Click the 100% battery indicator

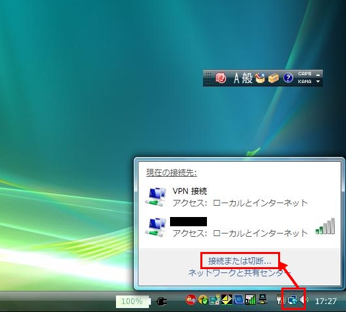[x=133, y=301]
